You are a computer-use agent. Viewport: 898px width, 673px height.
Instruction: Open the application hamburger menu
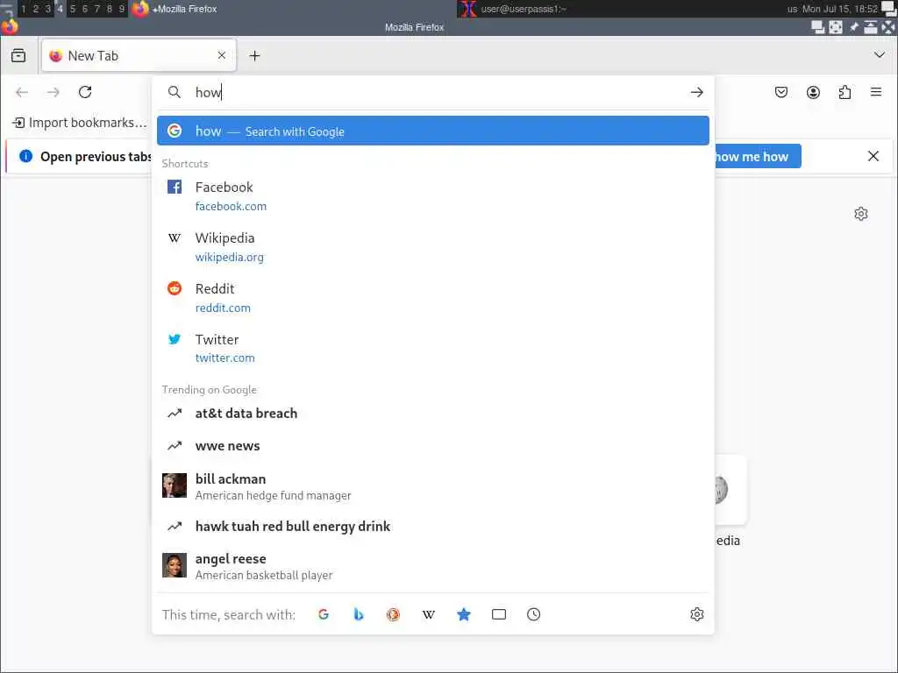click(876, 91)
